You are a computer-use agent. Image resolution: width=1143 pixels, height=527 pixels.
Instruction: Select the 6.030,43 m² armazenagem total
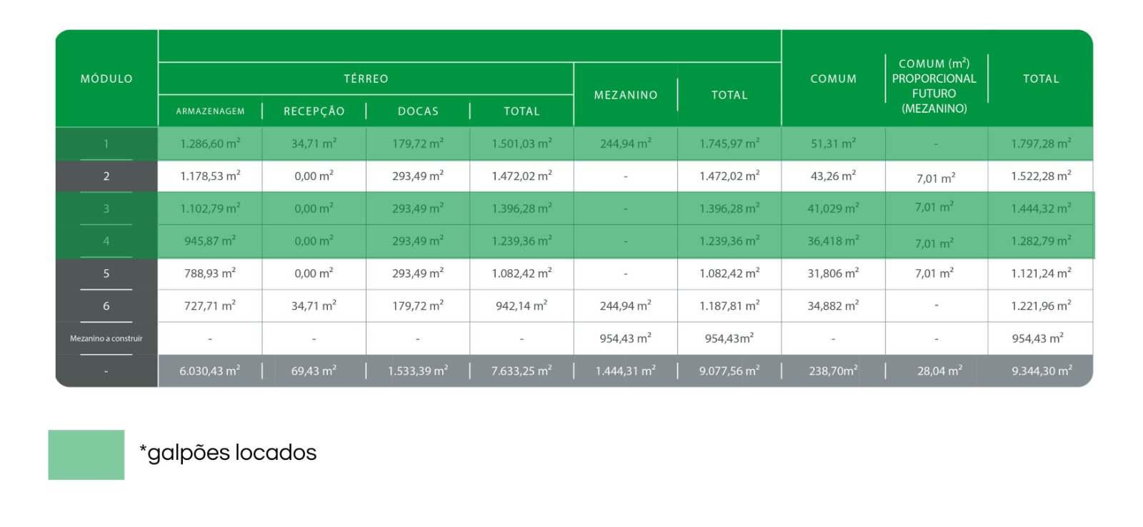pos(210,371)
